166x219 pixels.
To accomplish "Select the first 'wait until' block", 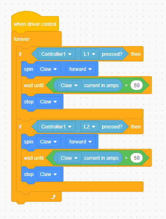I will pyautogui.click(x=33, y=86).
